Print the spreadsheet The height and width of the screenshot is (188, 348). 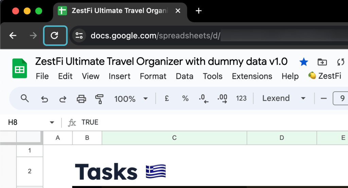click(x=81, y=99)
